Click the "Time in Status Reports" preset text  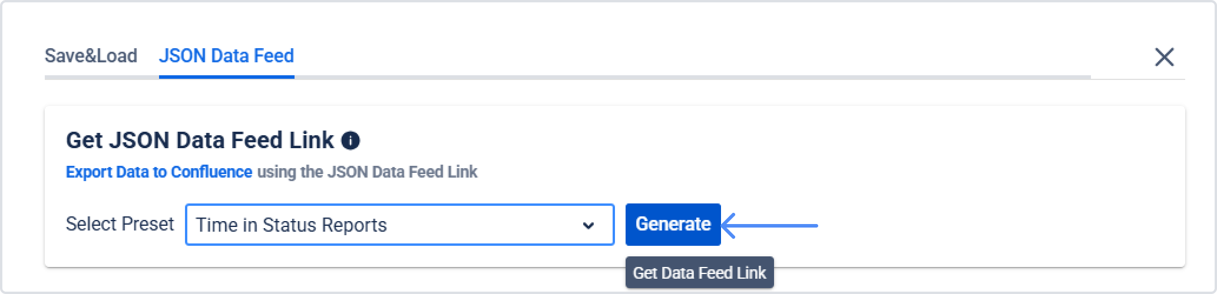[x=291, y=225]
